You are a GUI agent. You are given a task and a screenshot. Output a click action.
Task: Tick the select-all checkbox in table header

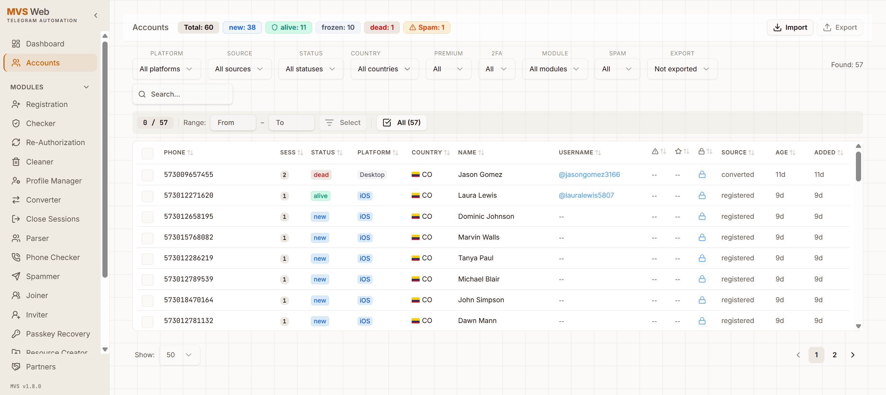147,153
